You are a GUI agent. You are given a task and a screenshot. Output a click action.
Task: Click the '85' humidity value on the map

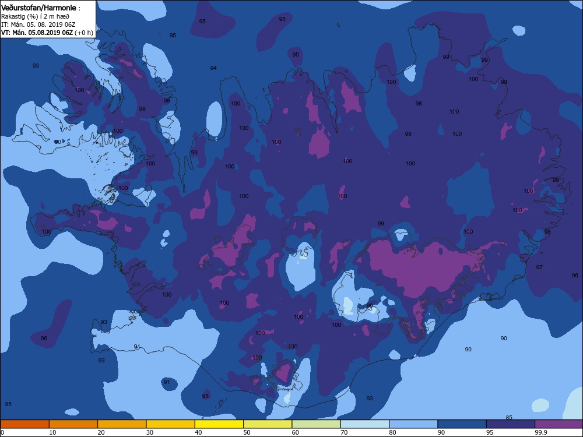(509, 417)
